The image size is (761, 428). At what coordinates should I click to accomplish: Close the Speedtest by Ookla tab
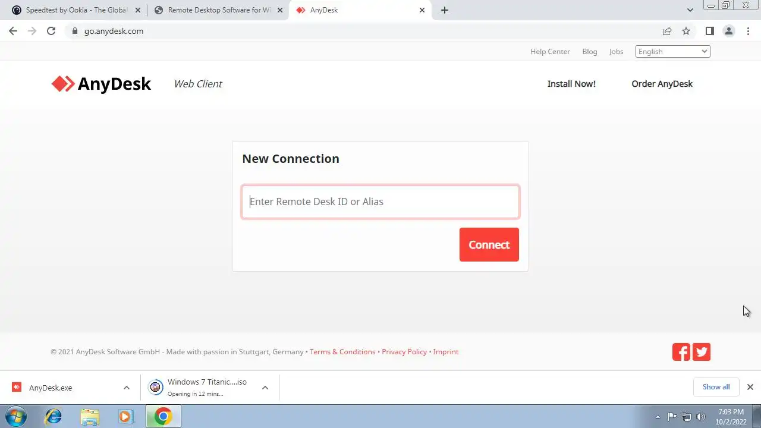(x=138, y=10)
